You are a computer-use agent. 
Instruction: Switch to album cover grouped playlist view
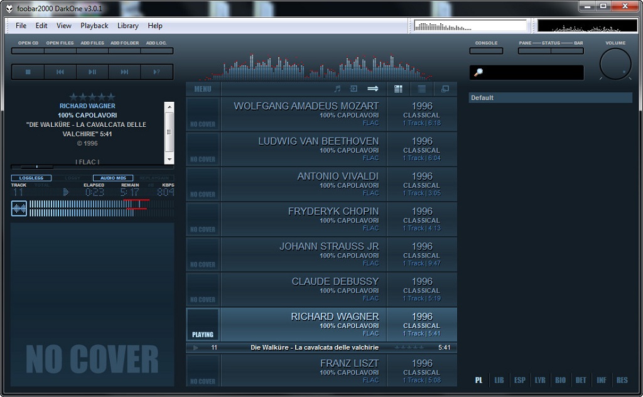(398, 89)
